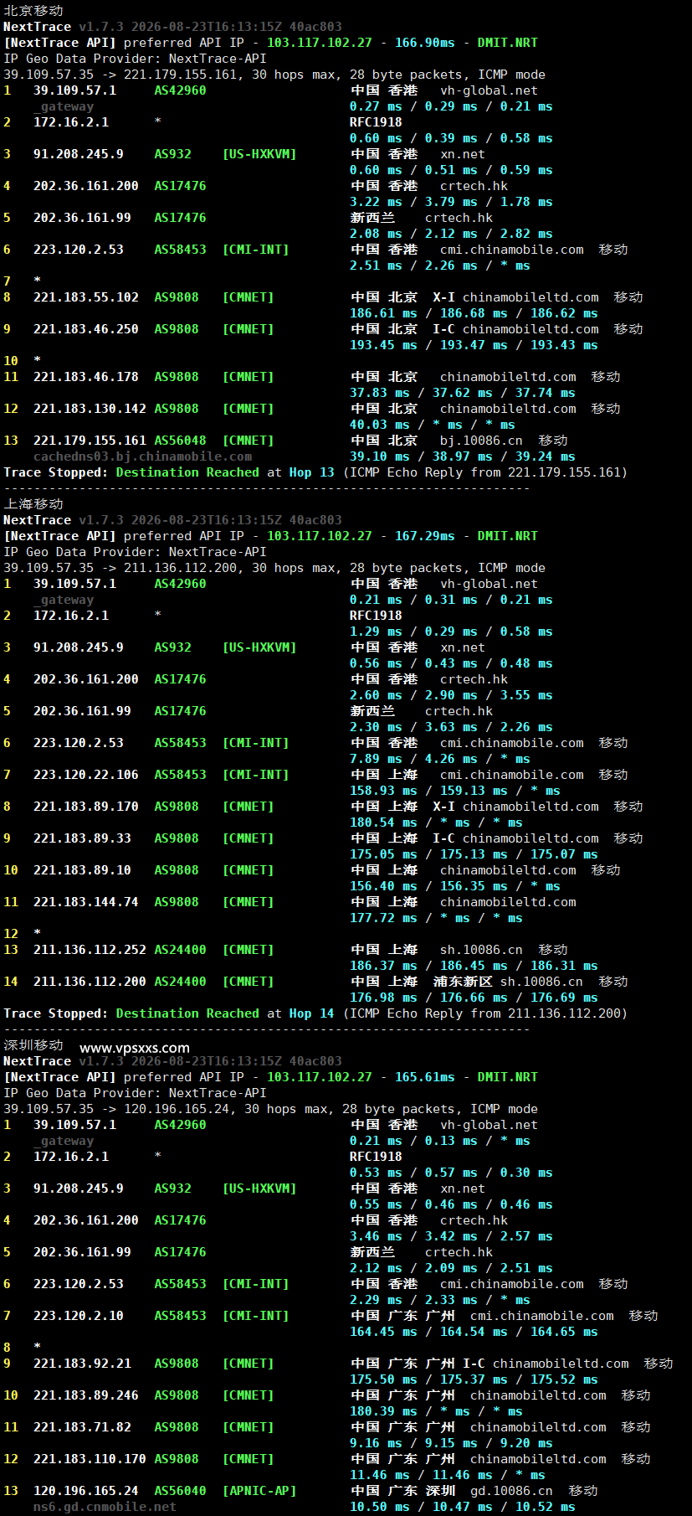Click the www.vpsxxs.com watermark link

(x=135, y=1048)
